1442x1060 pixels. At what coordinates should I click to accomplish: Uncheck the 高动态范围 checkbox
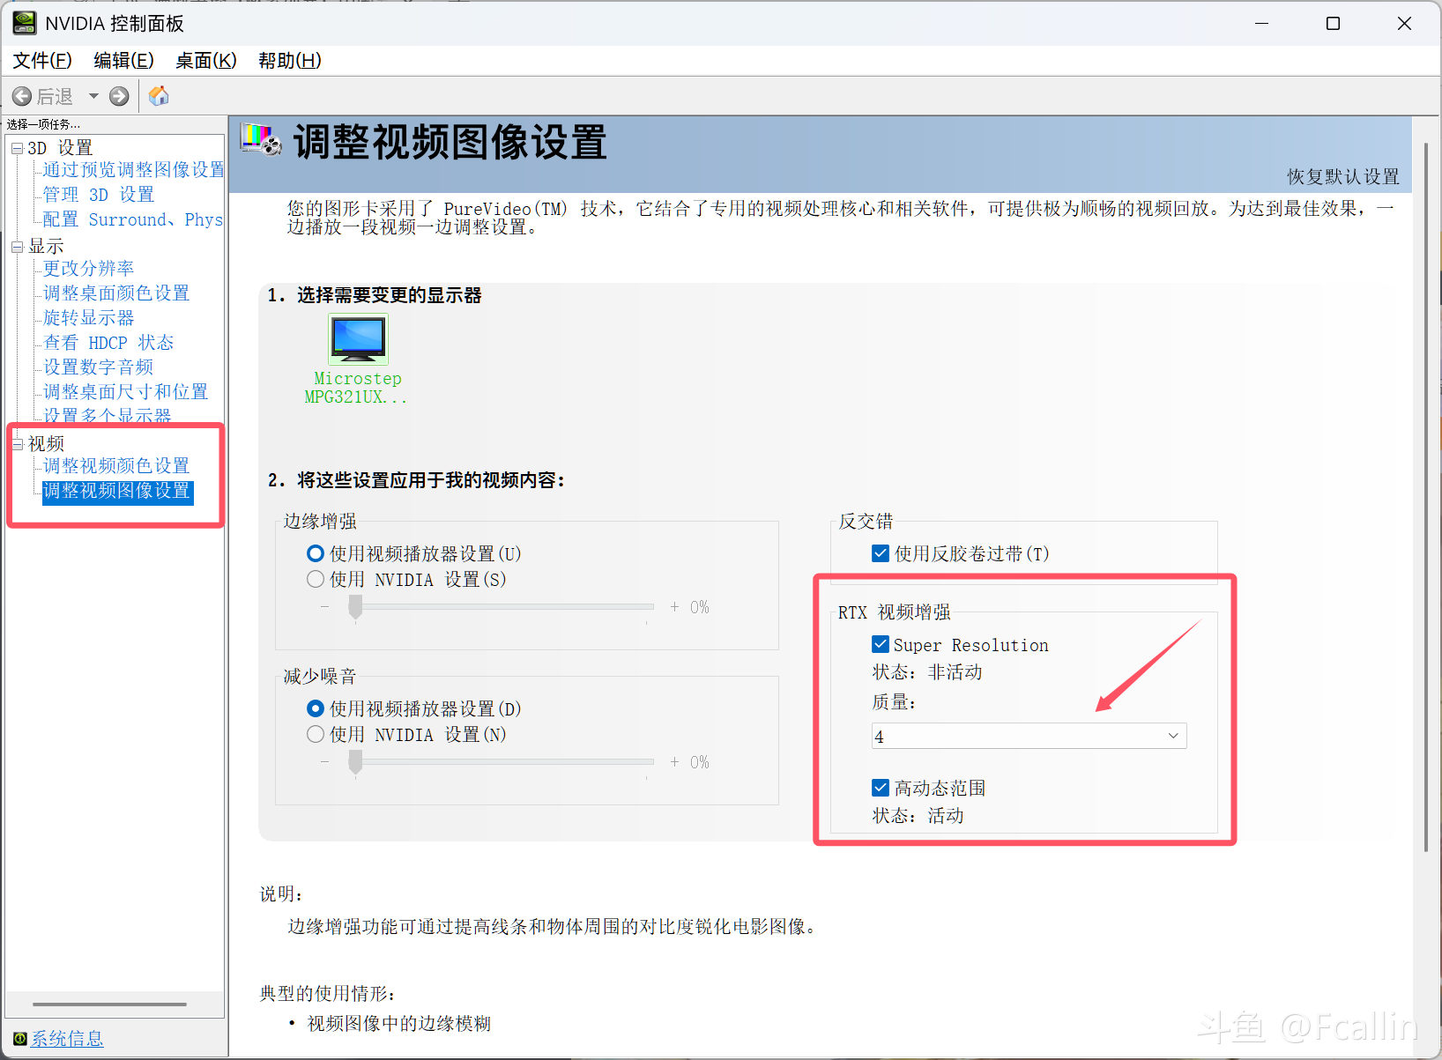click(881, 788)
